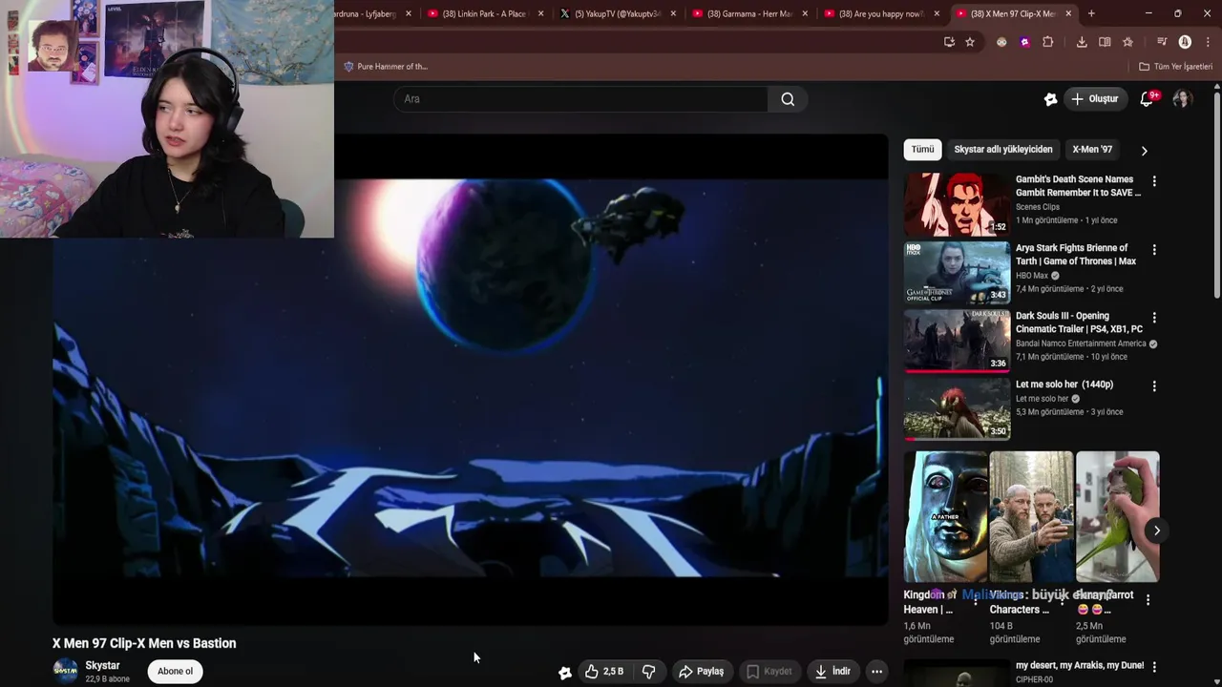Open options menu for the parrot short
Image resolution: width=1222 pixels, height=687 pixels.
[1148, 600]
